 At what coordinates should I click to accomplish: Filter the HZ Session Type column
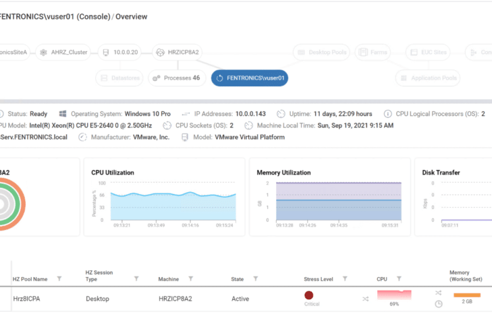pyautogui.click(x=136, y=278)
